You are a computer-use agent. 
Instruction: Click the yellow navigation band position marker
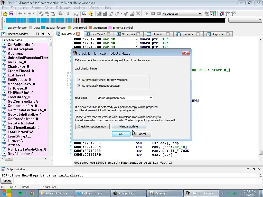(x=76, y=19)
